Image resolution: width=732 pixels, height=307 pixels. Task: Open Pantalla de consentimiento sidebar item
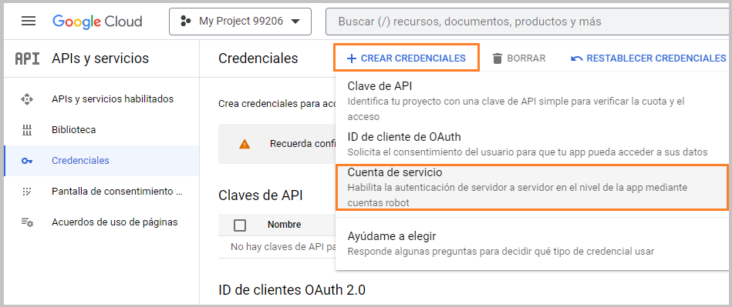(101, 192)
